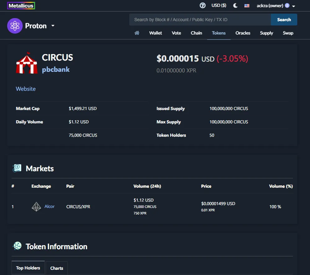Select the Exchange column header

[x=41, y=186]
